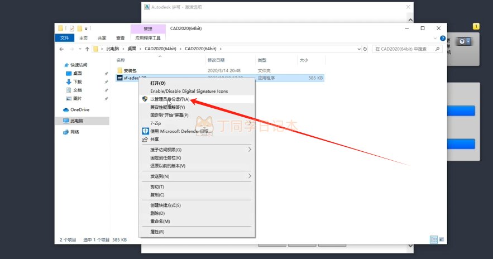Image resolution: width=493 pixels, height=259 pixels.
Task: Open recent locations dropdown arrow
Action: (80, 49)
